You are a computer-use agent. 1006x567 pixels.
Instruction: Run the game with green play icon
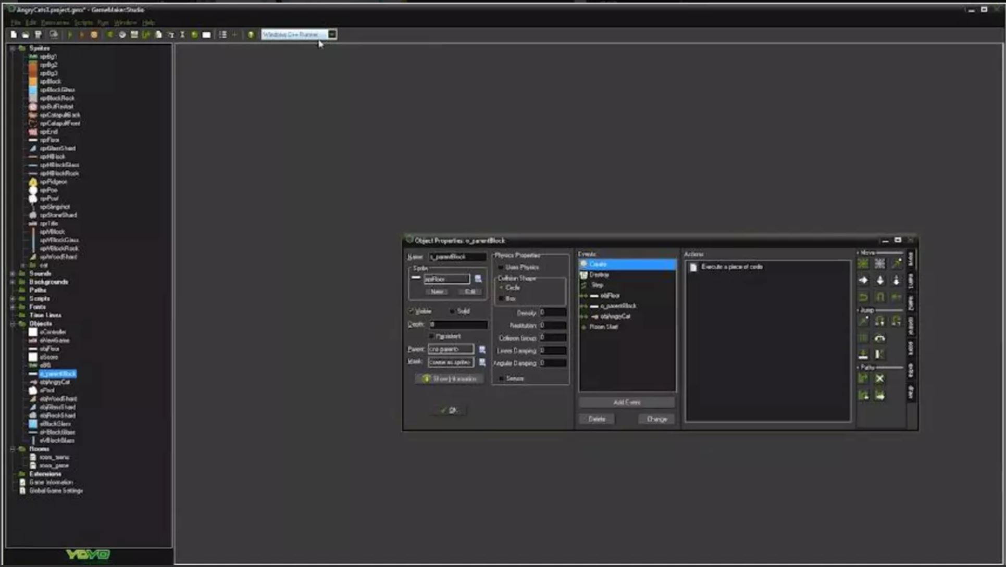point(70,34)
